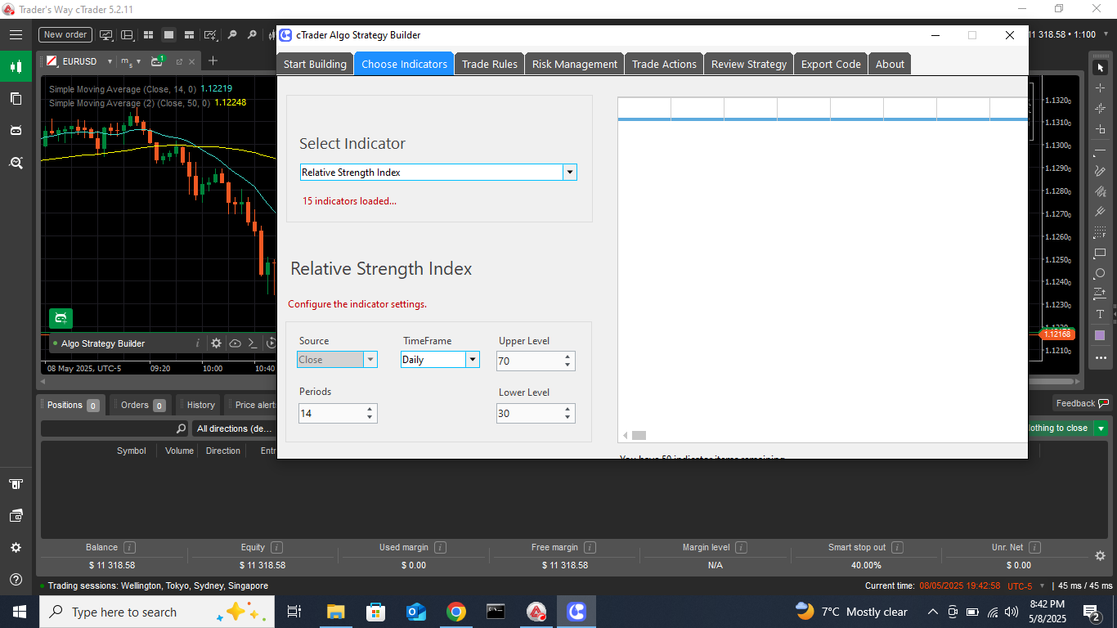Detach the EURUSD chart tab
Image resolution: width=1117 pixels, height=628 pixels.
coord(179,61)
